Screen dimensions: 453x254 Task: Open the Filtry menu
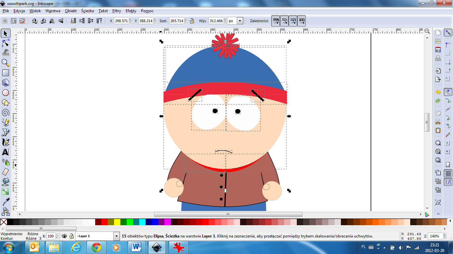[116, 11]
